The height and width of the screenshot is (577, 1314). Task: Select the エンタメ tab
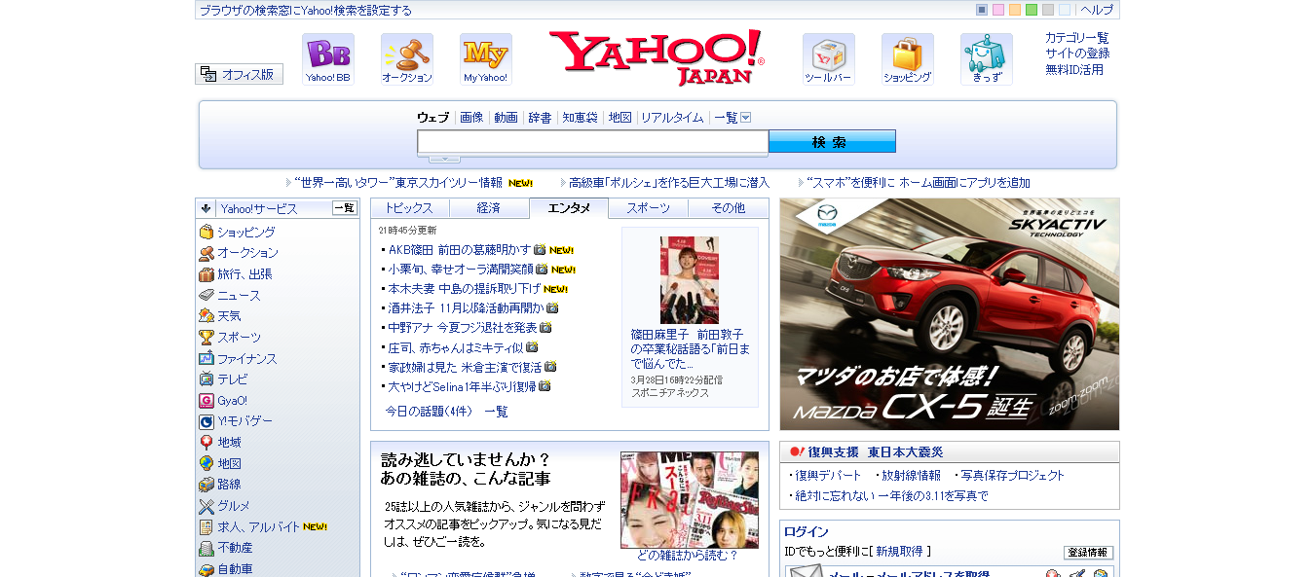click(569, 208)
